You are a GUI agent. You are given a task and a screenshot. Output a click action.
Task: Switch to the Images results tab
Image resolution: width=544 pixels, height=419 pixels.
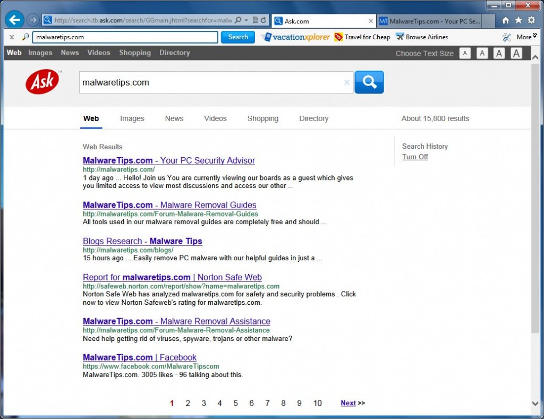(x=132, y=118)
